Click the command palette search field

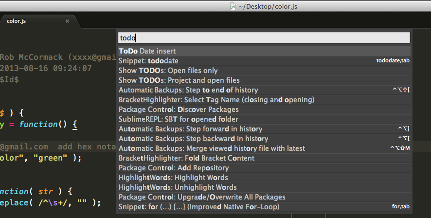tap(264, 38)
